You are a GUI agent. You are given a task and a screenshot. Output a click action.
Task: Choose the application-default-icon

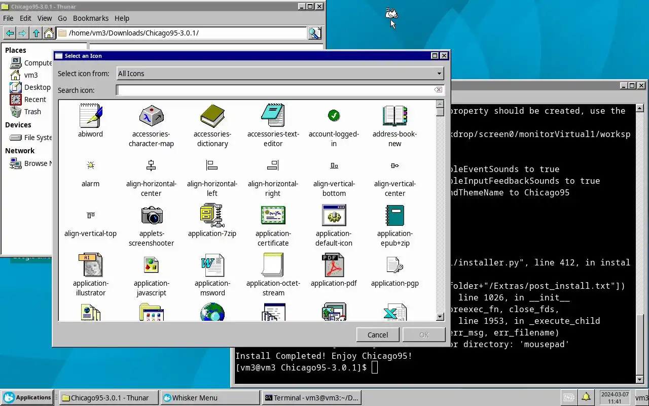coord(334,215)
